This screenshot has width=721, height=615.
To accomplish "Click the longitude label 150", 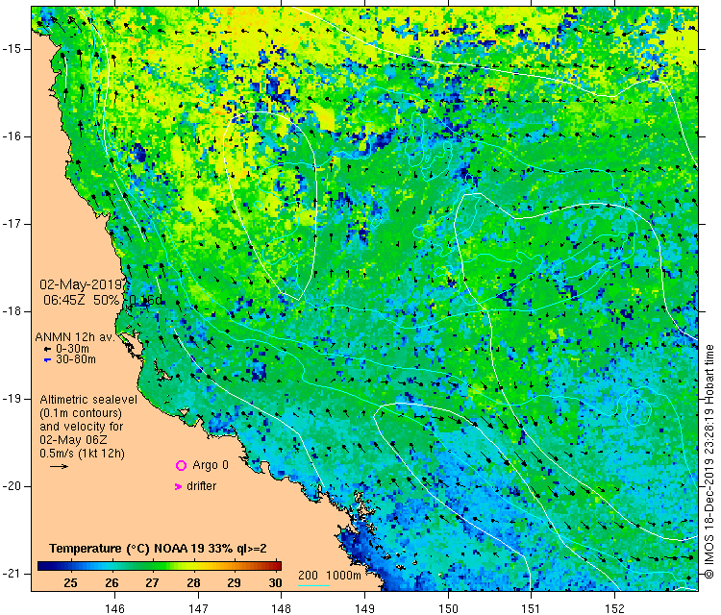I will tap(448, 608).
